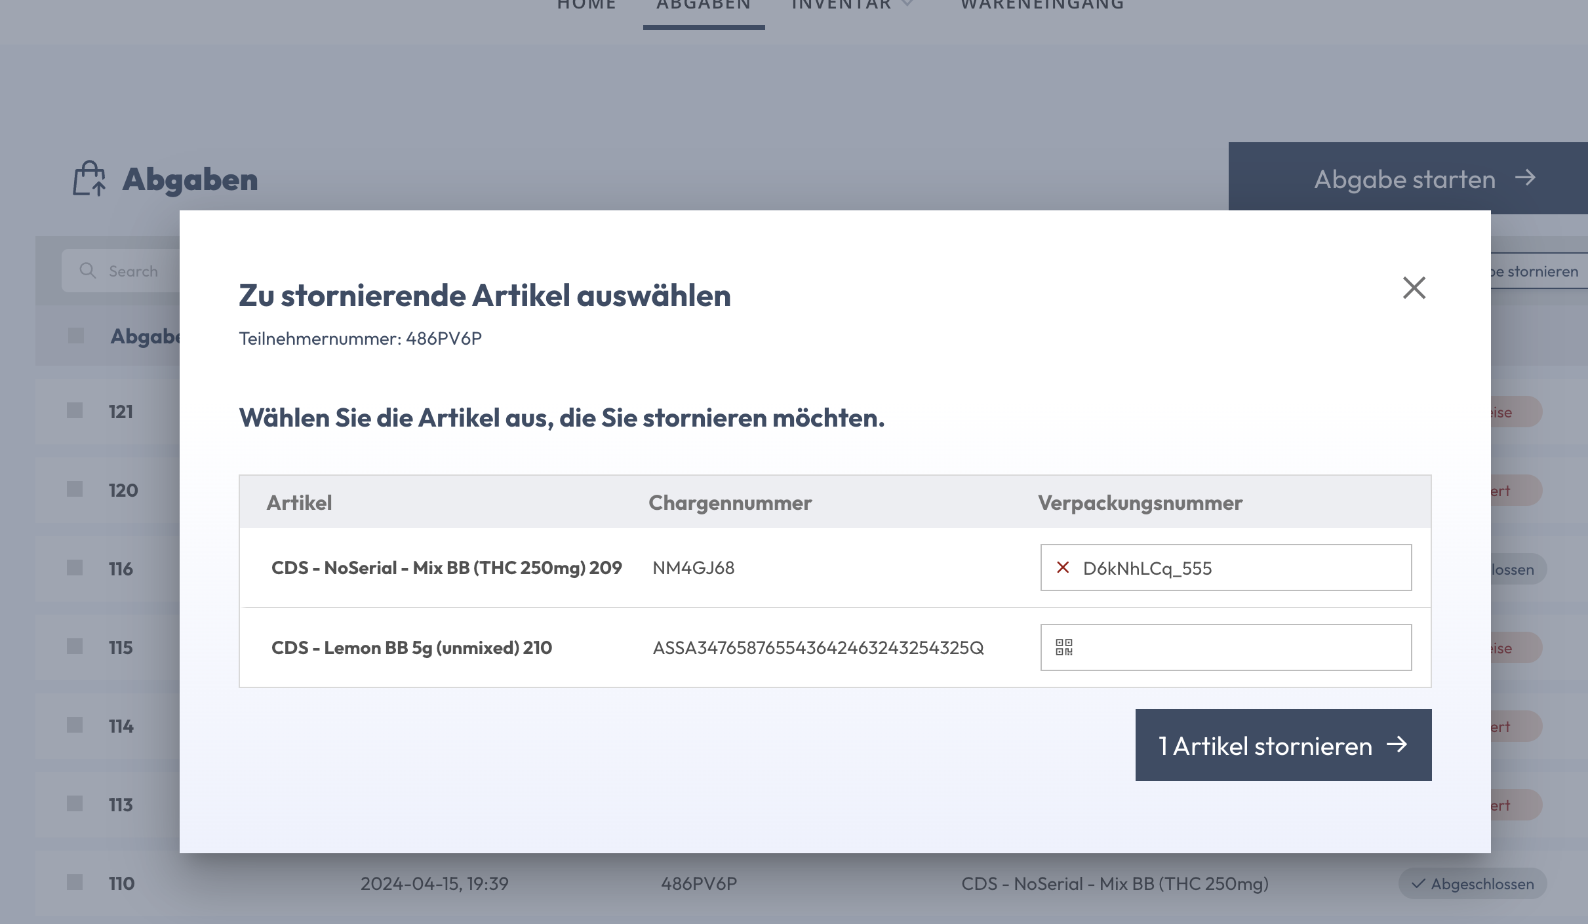Click the 1 Artikel stornieren button

coord(1283,745)
